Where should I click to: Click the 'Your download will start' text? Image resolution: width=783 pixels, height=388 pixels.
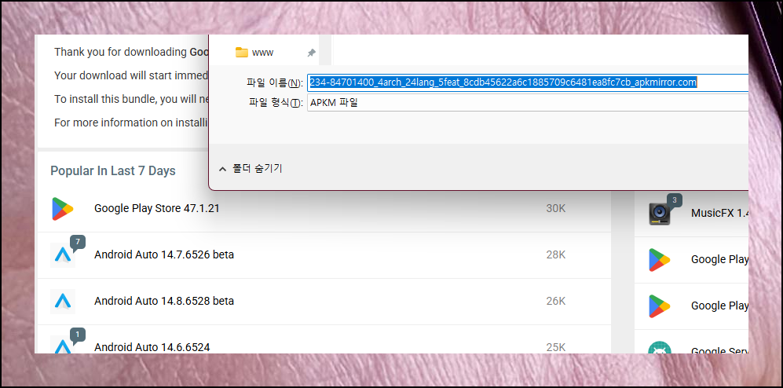coord(131,75)
